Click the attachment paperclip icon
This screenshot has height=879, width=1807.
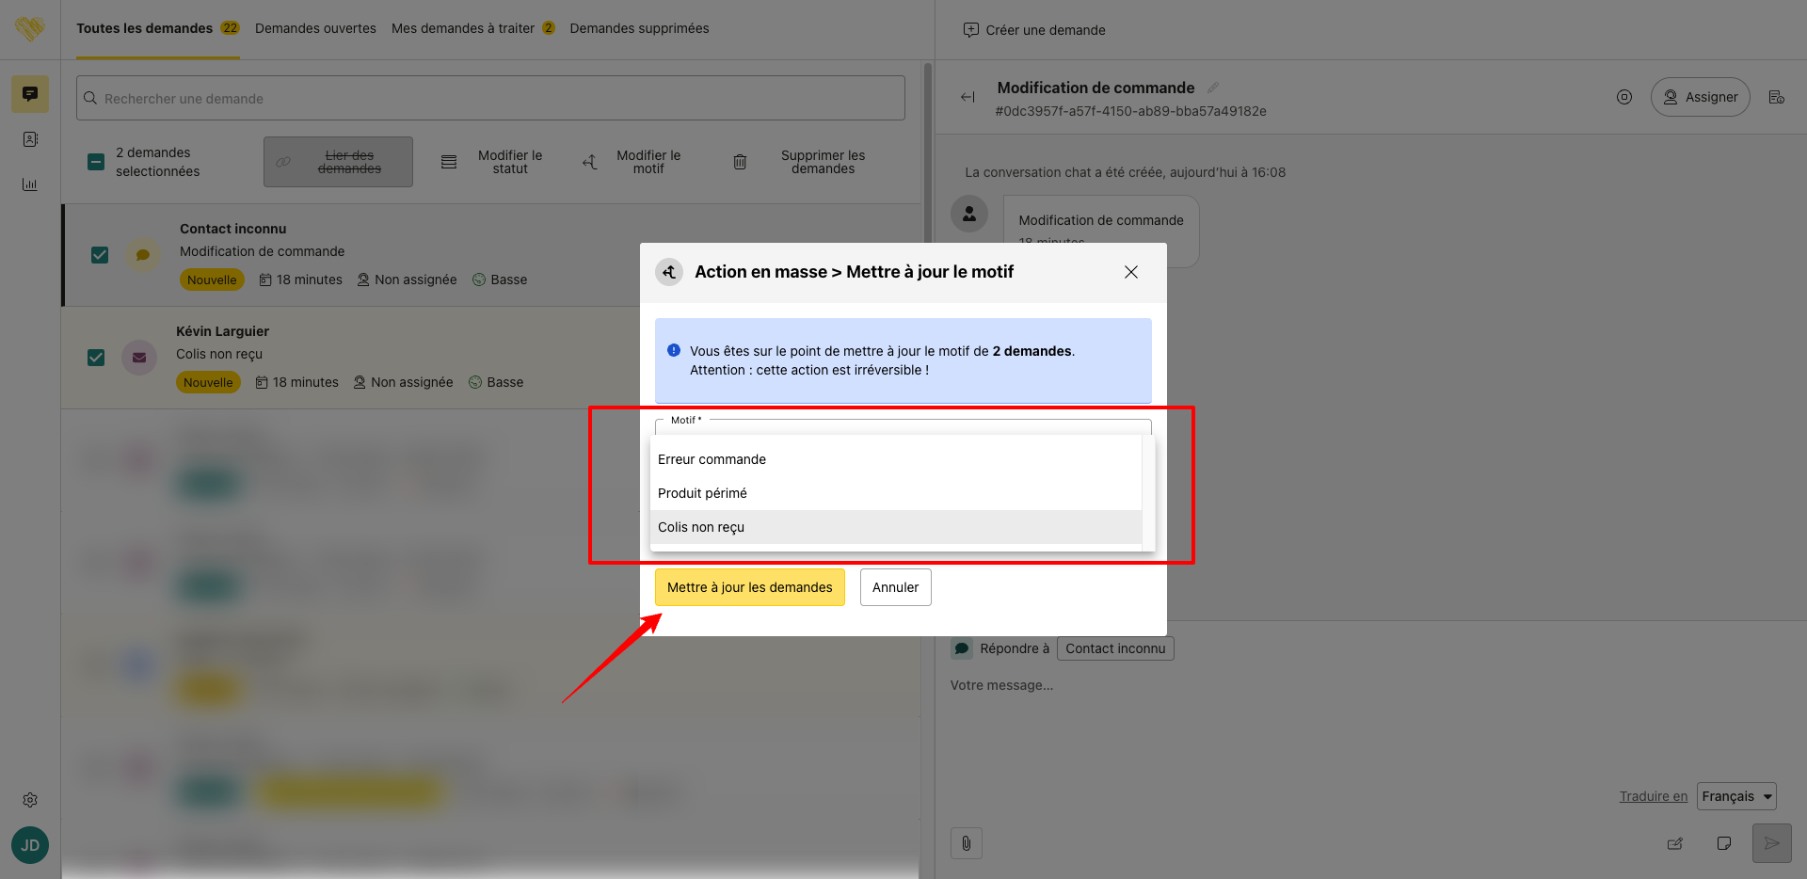pyautogui.click(x=966, y=843)
